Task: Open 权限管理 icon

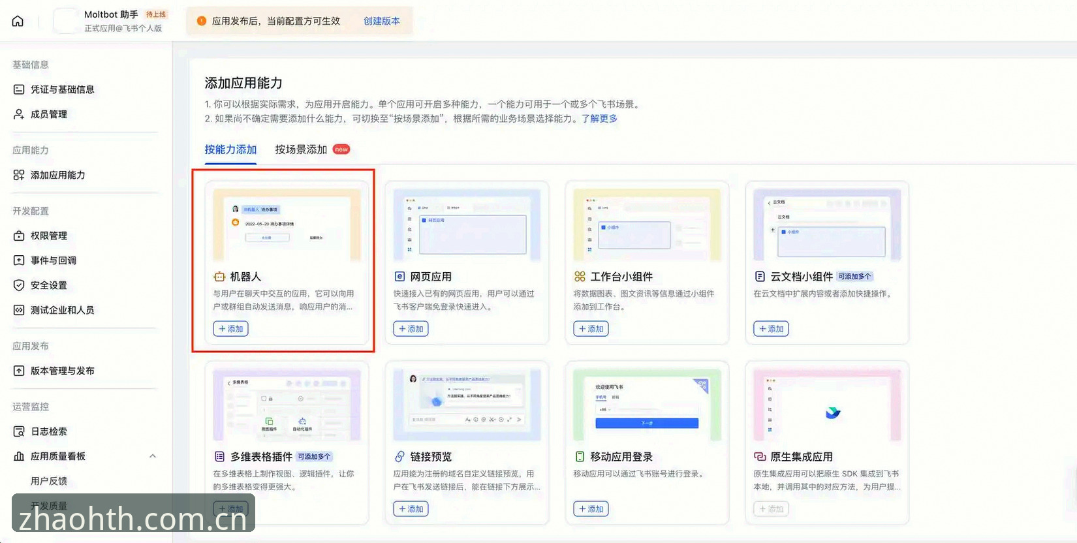Action: click(x=19, y=236)
